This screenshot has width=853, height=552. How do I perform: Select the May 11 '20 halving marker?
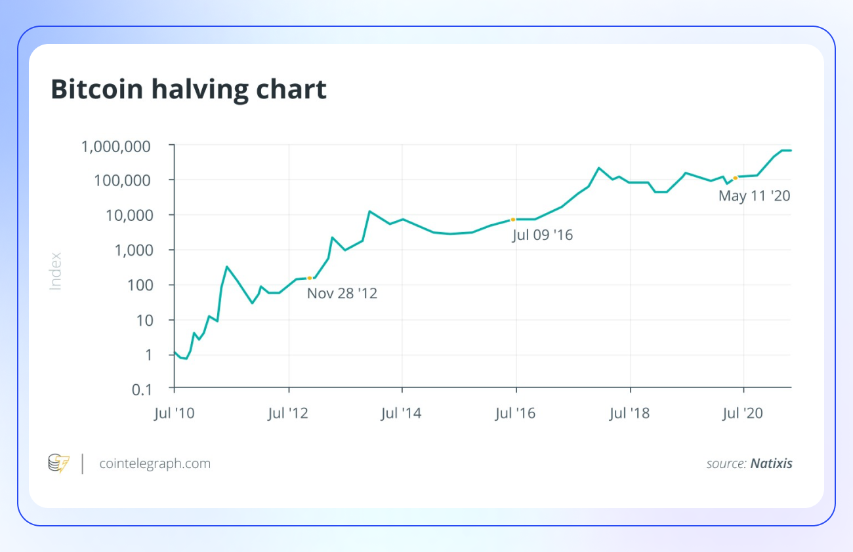tap(736, 178)
